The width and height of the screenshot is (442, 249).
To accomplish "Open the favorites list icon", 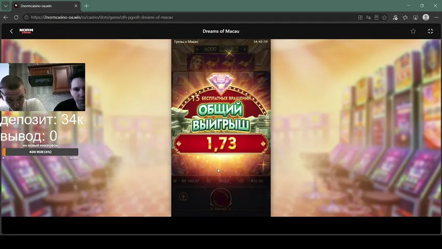I will click(405, 18).
